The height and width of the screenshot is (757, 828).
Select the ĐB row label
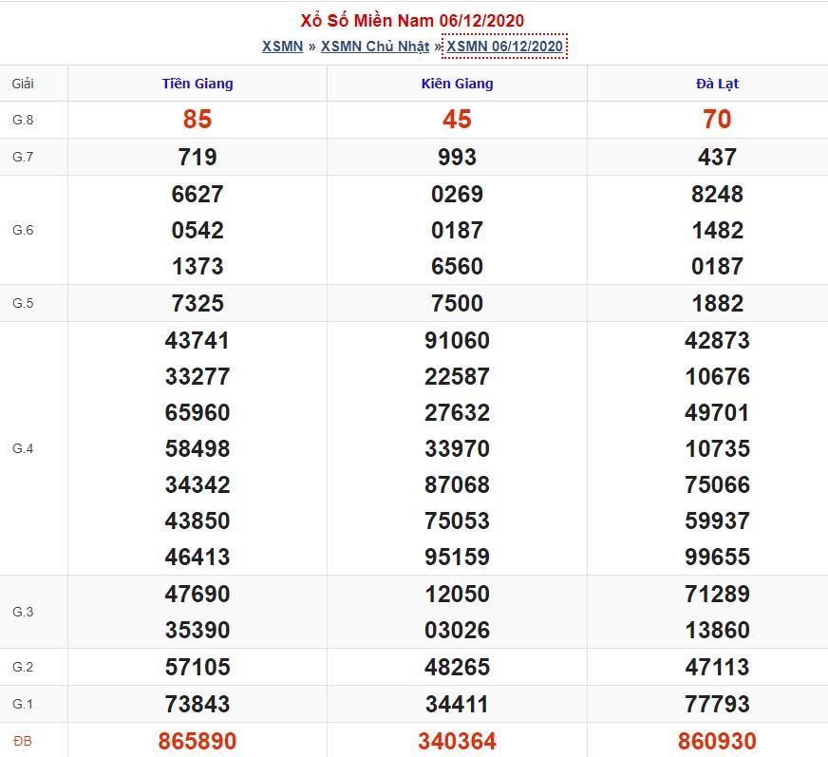coord(23,741)
